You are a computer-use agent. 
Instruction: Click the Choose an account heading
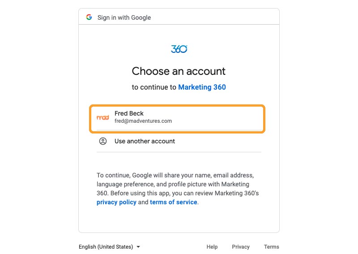tap(179, 71)
